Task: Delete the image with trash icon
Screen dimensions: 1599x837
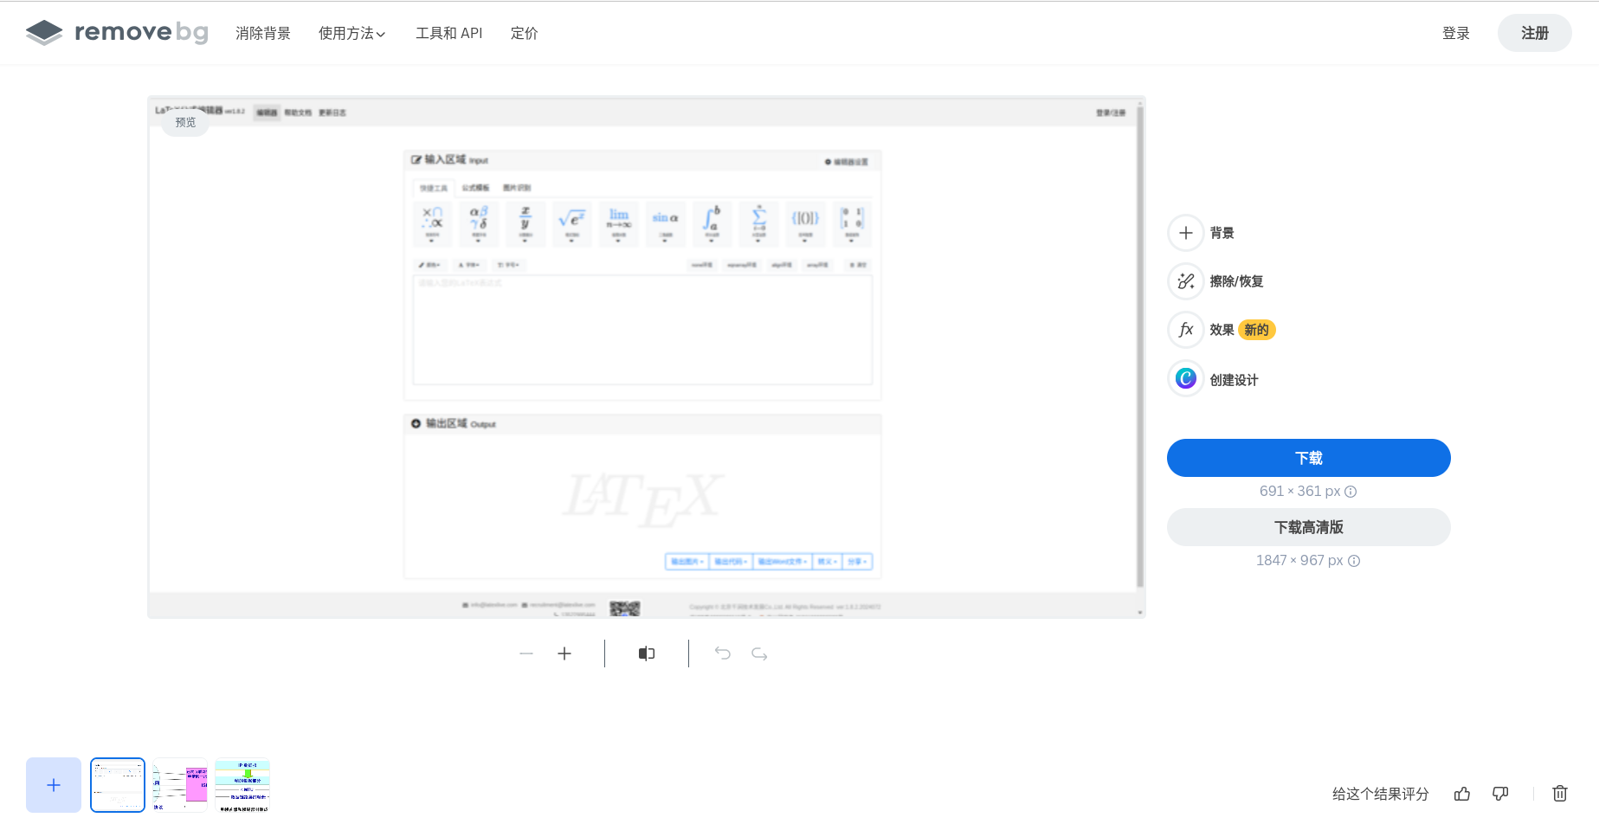Action: [1560, 794]
